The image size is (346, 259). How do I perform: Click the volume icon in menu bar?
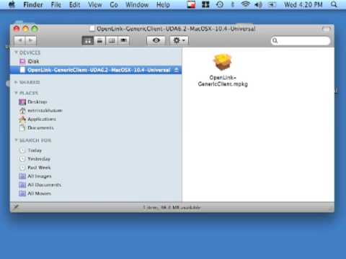click(258, 4)
